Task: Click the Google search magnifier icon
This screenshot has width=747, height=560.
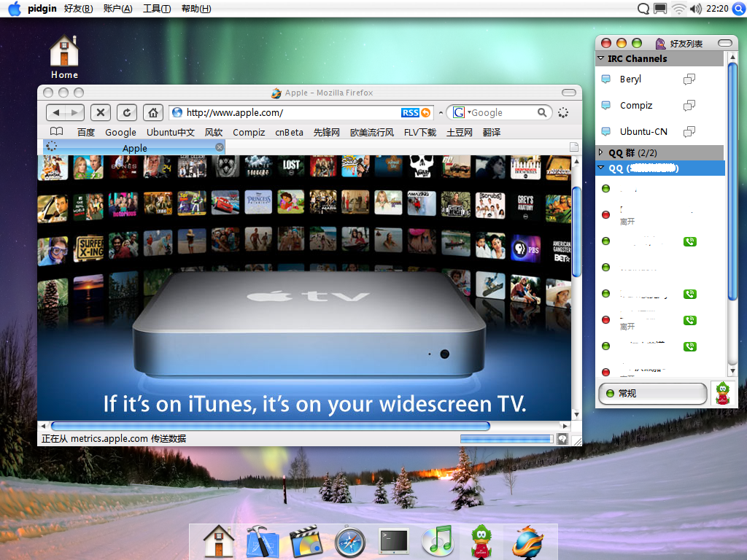Action: click(x=542, y=112)
